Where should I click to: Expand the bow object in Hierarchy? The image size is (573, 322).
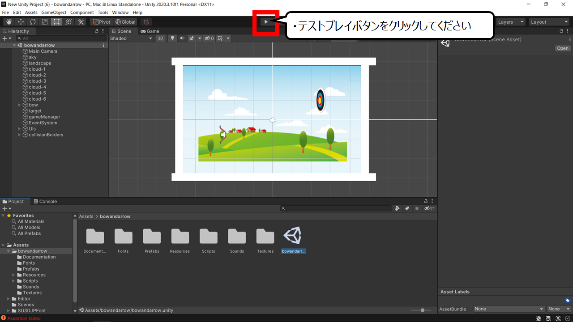(x=19, y=105)
